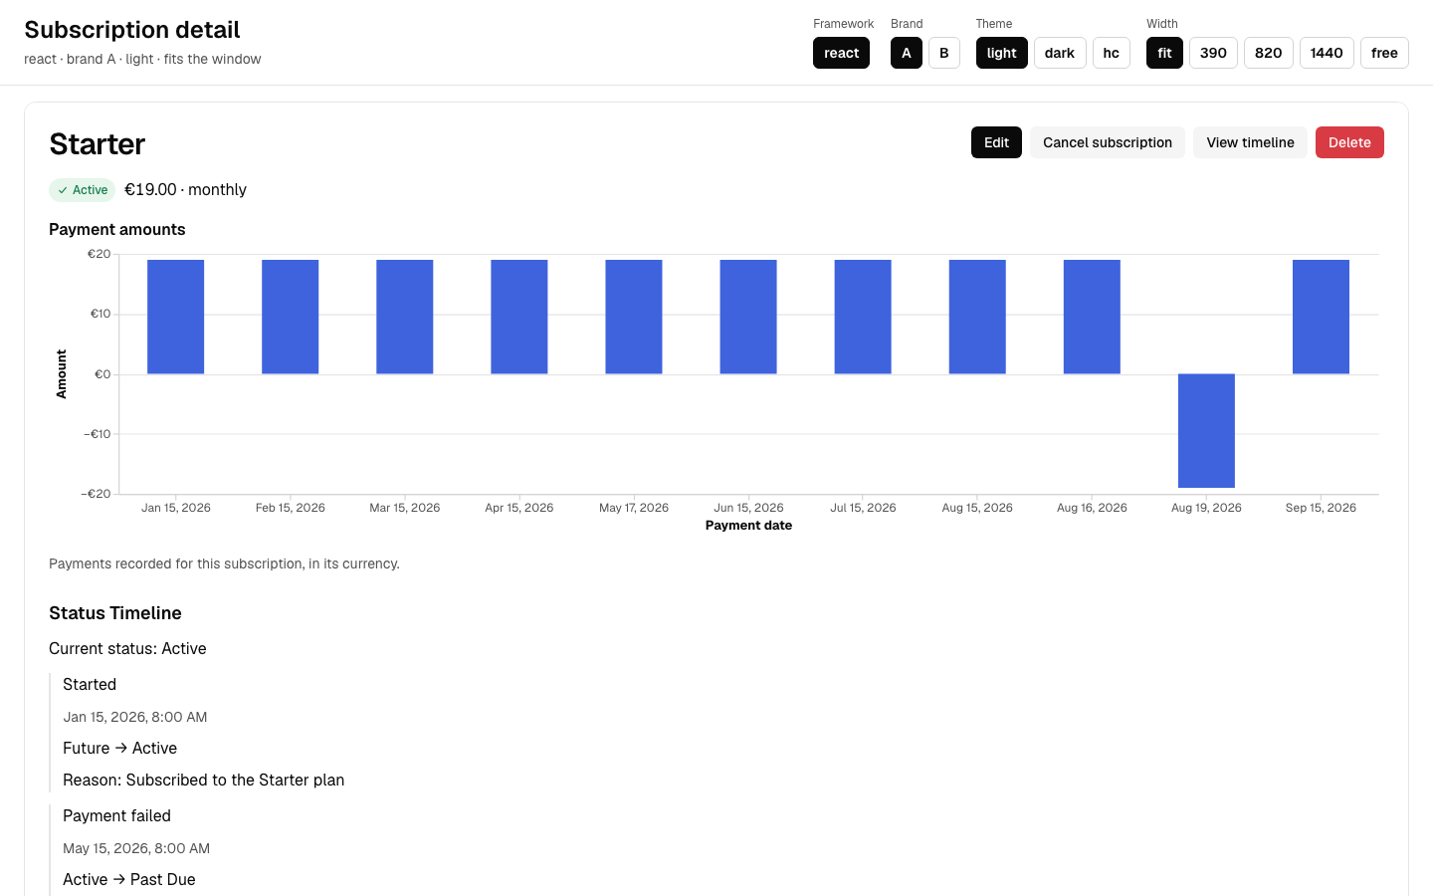
Task: Select the Feb 15, 2026 payment bar
Action: click(x=291, y=317)
